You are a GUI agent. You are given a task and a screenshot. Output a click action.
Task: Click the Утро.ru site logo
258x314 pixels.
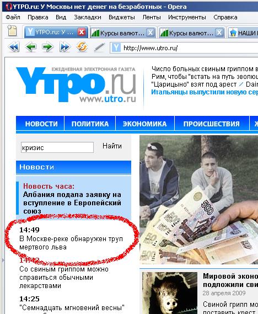(x=76, y=84)
